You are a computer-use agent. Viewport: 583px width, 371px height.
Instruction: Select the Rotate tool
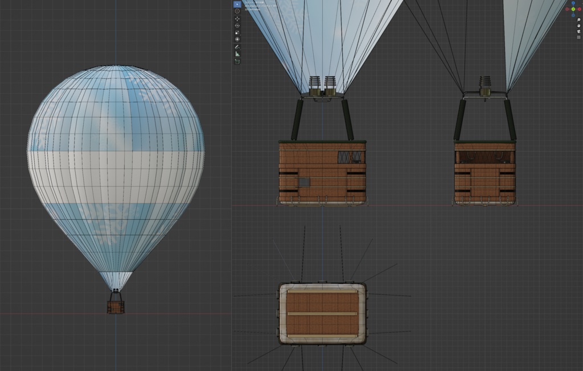pos(237,26)
